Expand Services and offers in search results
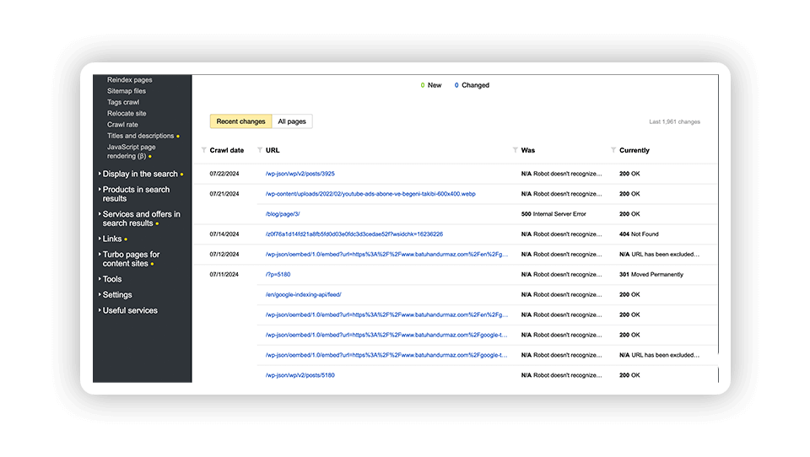This screenshot has width=810, height=457. click(140, 218)
